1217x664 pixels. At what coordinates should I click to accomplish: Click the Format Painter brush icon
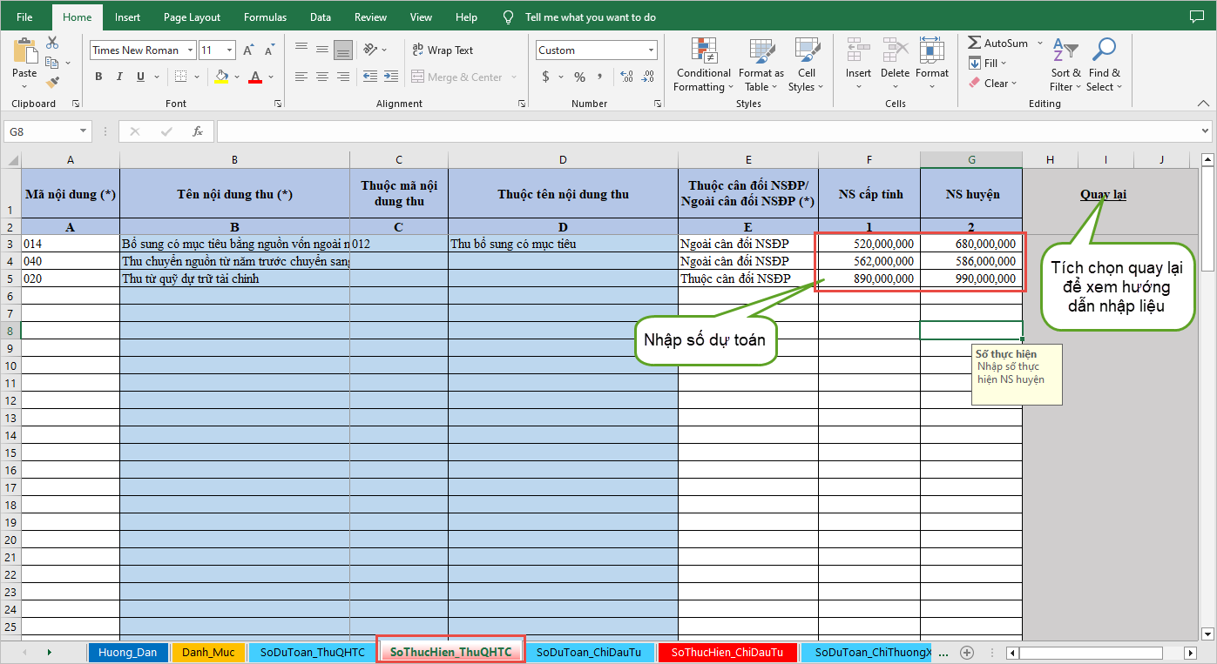(x=52, y=83)
